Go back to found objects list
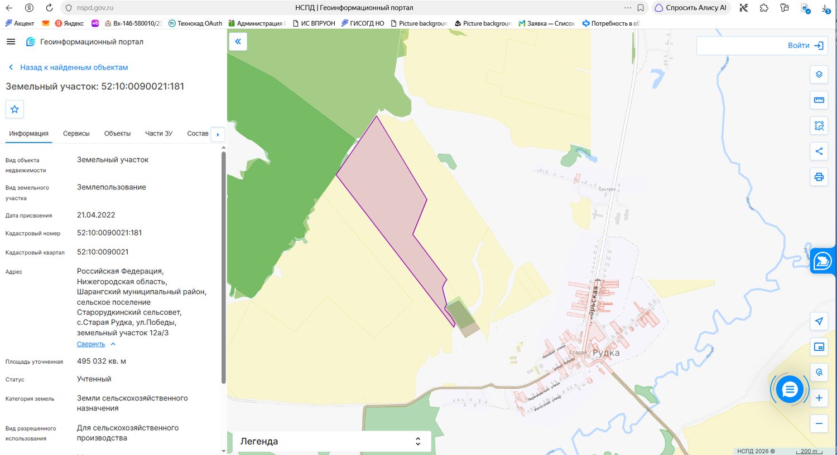The image size is (837, 455). 68,67
